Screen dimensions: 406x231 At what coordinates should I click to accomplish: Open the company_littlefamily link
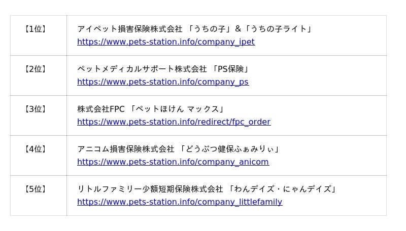[x=179, y=202]
